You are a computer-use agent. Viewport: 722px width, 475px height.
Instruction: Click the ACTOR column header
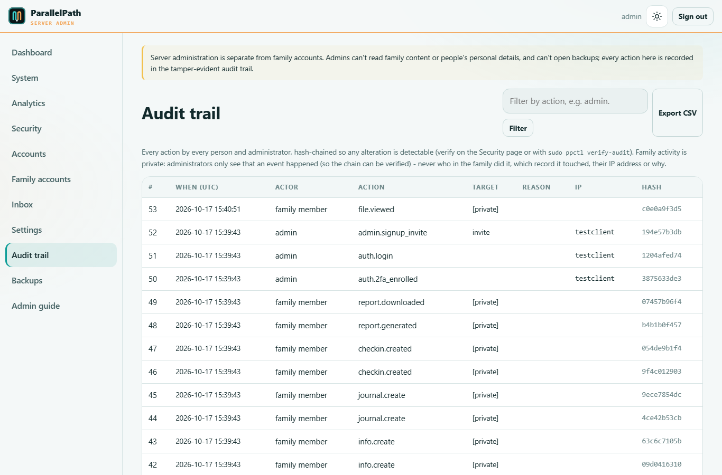coord(286,187)
